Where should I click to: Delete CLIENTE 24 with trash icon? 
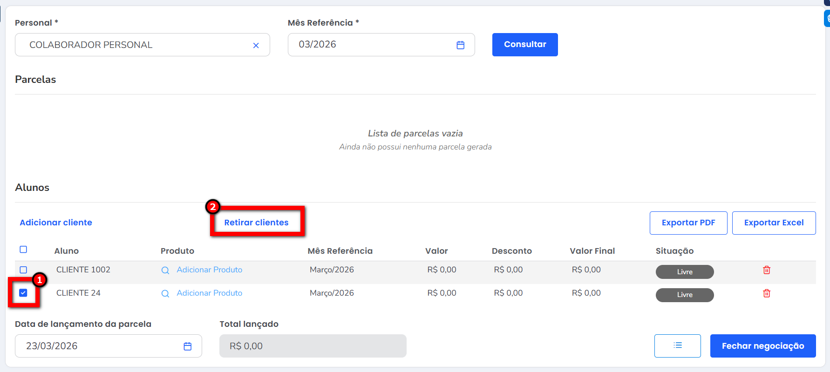click(x=766, y=293)
